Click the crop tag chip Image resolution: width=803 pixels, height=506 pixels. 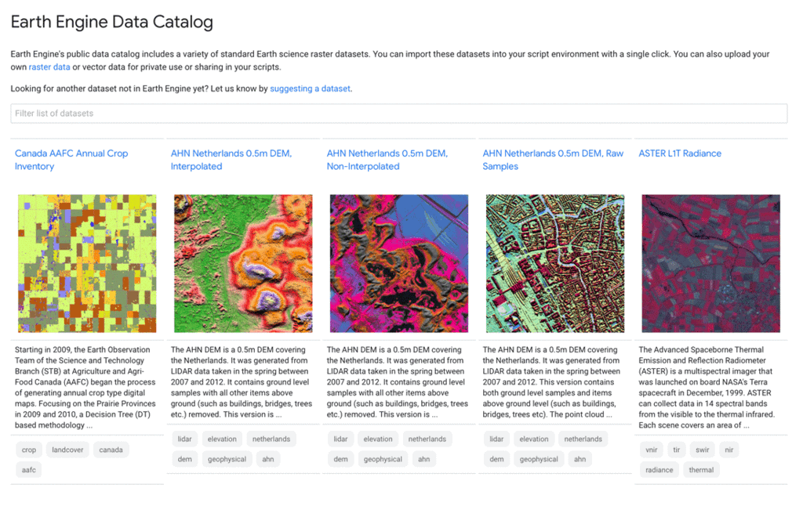(x=29, y=450)
